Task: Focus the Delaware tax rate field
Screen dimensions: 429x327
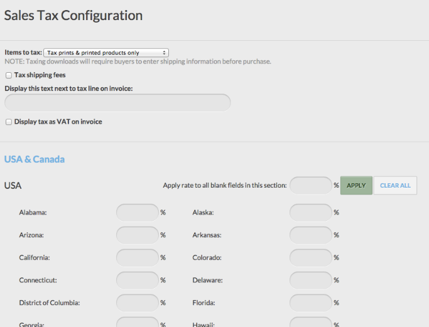Action: click(x=311, y=281)
